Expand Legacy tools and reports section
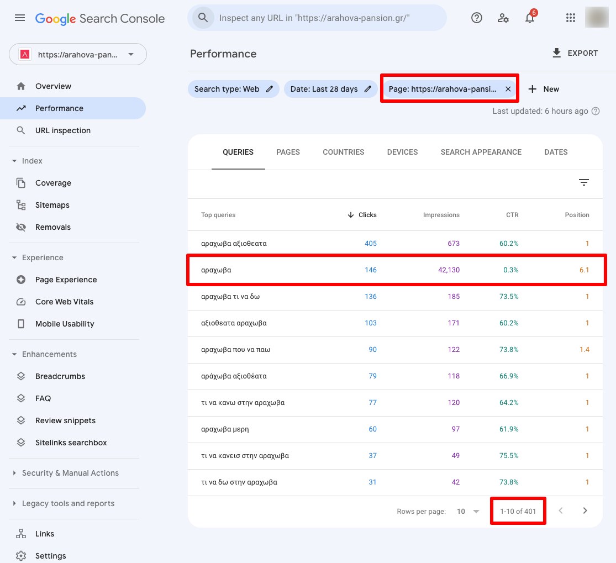The height and width of the screenshot is (563, 616). [14, 504]
